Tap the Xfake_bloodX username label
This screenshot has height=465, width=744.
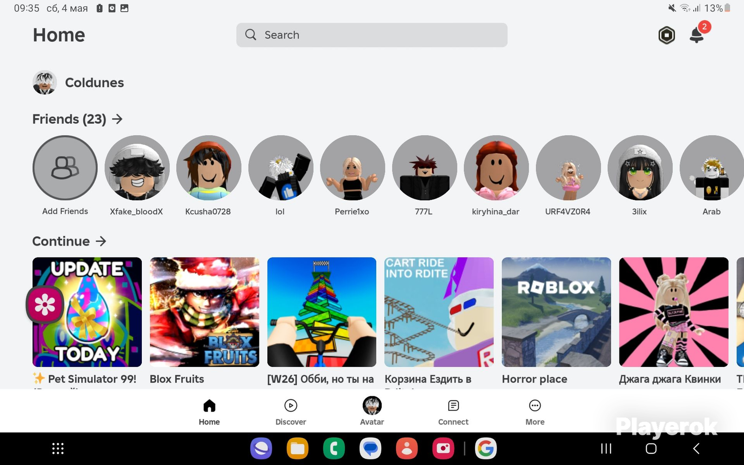coord(136,212)
